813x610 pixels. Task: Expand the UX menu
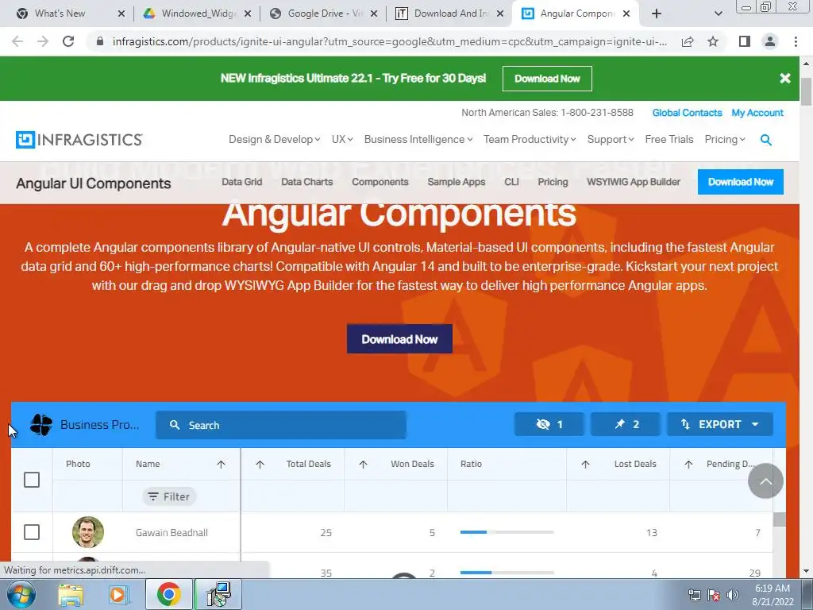(342, 140)
